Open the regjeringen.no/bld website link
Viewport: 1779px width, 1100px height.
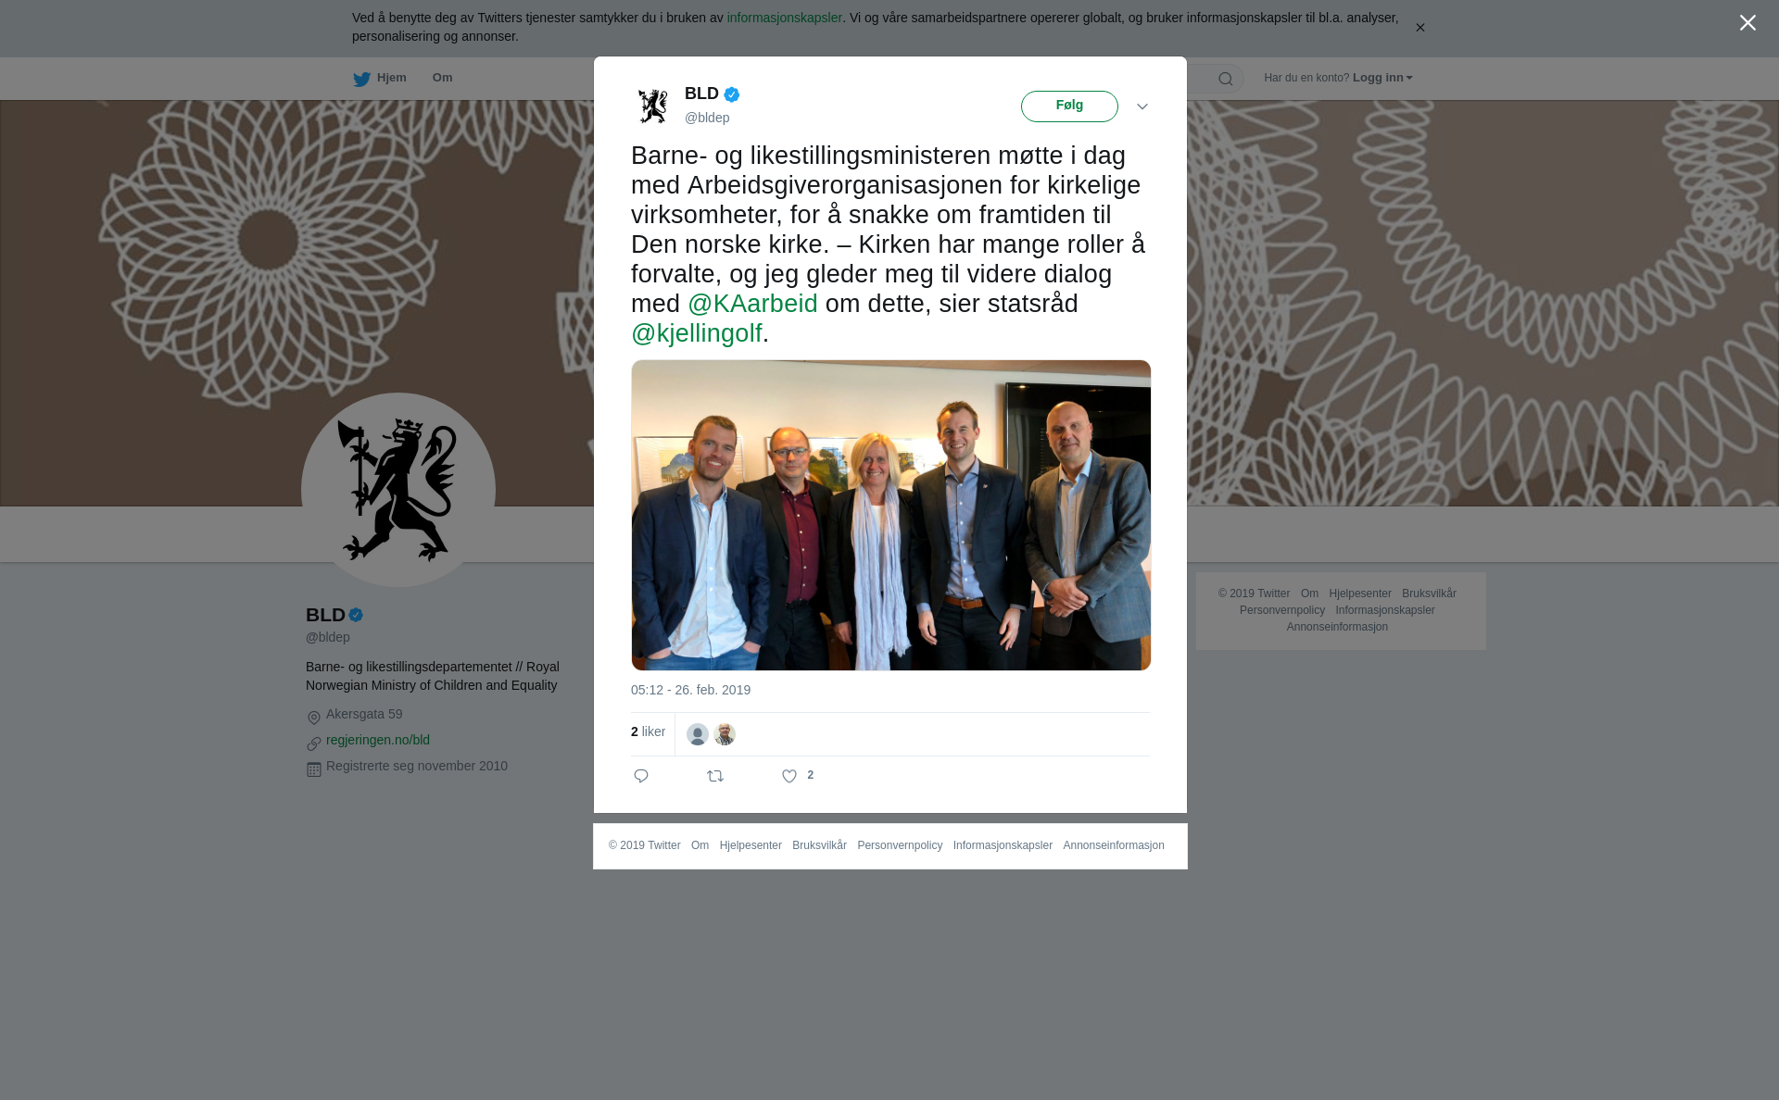tap(378, 740)
